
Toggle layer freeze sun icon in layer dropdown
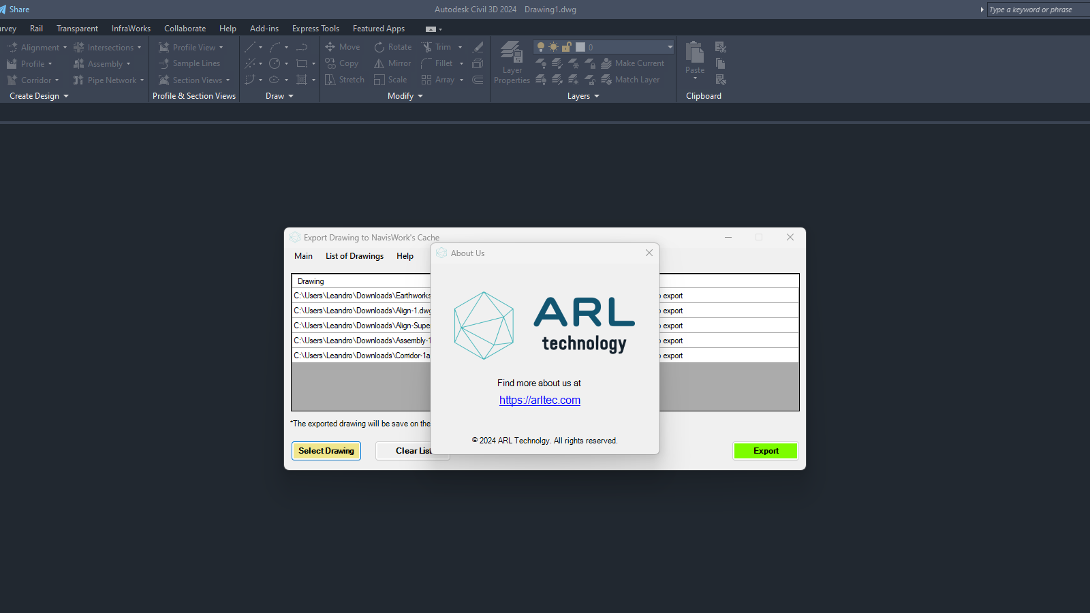(553, 47)
